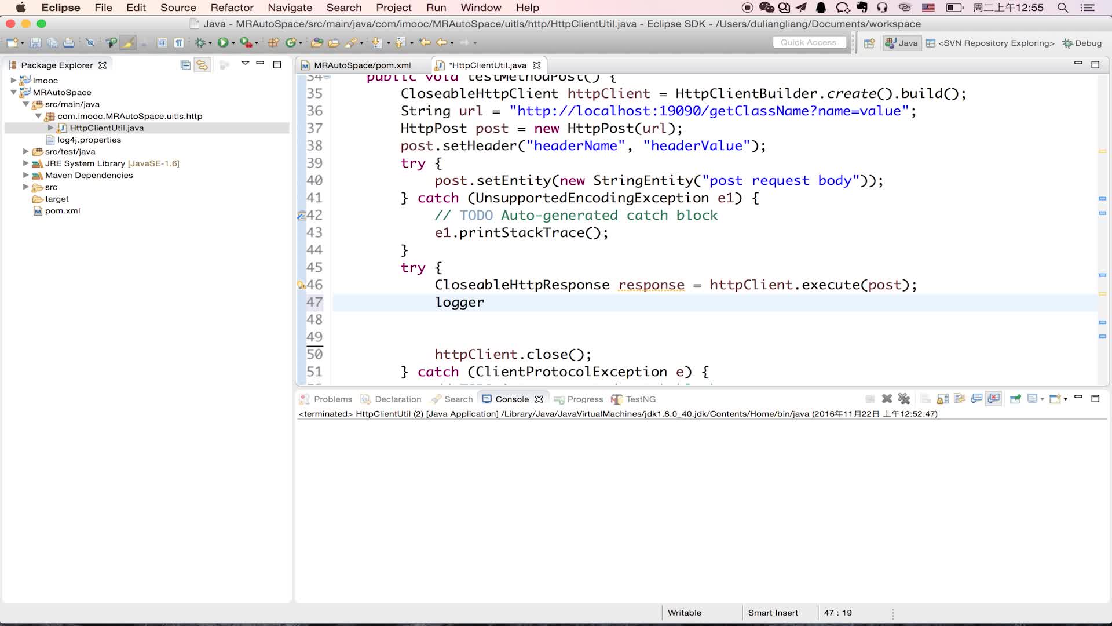1112x626 pixels.
Task: Click the Run Last Tool icon
Action: 246,43
